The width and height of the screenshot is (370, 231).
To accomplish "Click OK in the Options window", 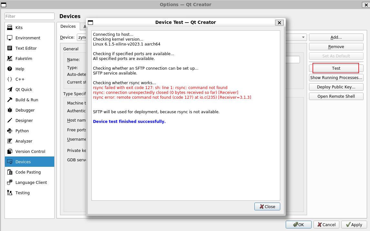I will 299,225.
